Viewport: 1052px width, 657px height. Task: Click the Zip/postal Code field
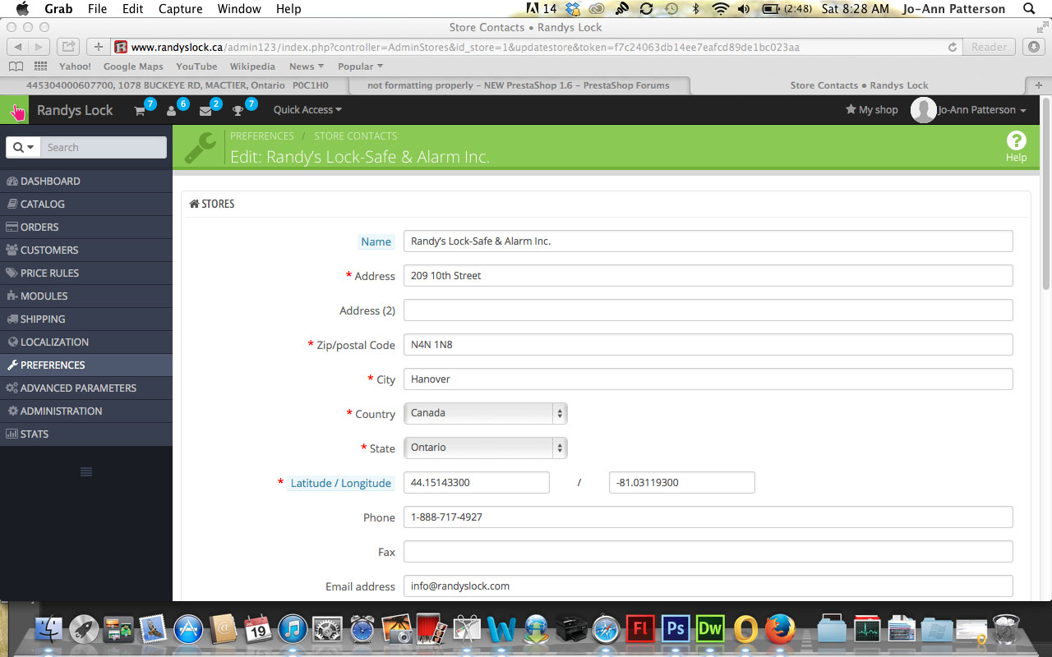(708, 345)
